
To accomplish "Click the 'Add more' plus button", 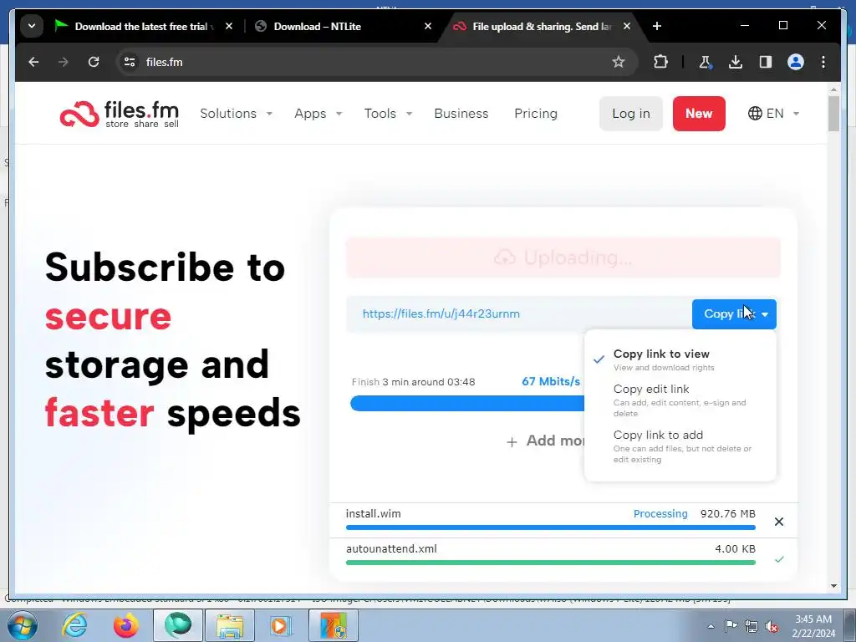I will point(545,441).
